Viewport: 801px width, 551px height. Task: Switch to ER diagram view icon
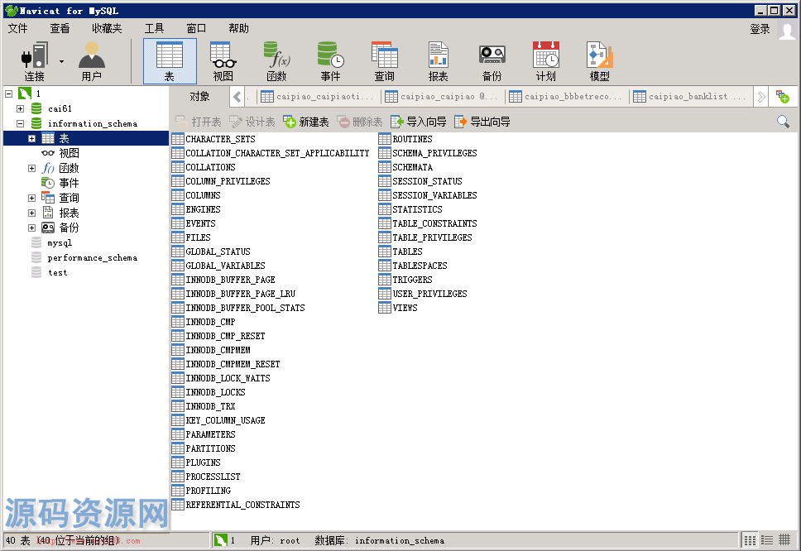784,539
